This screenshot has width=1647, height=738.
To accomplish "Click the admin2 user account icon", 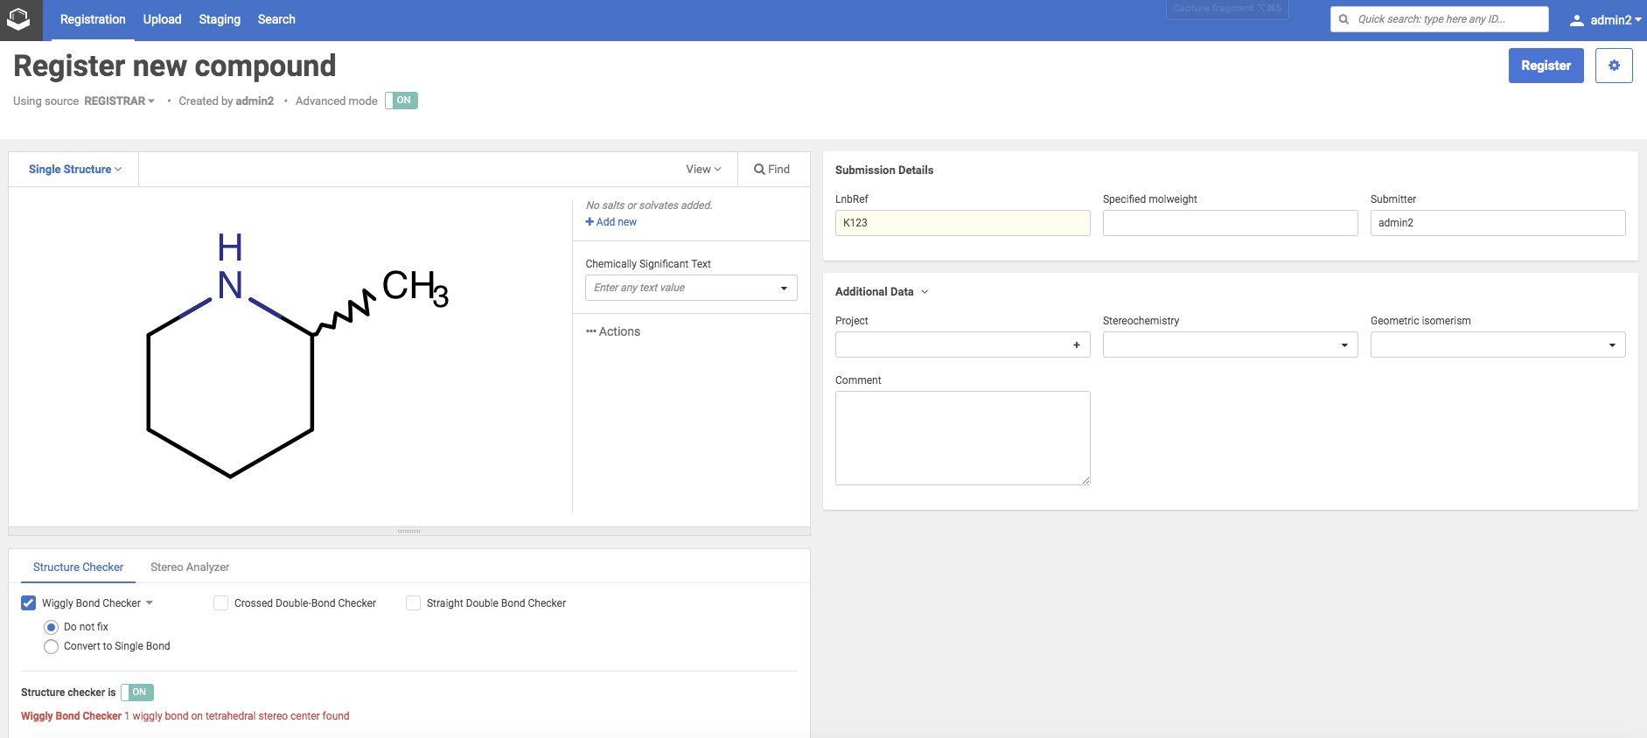I will (1576, 20).
